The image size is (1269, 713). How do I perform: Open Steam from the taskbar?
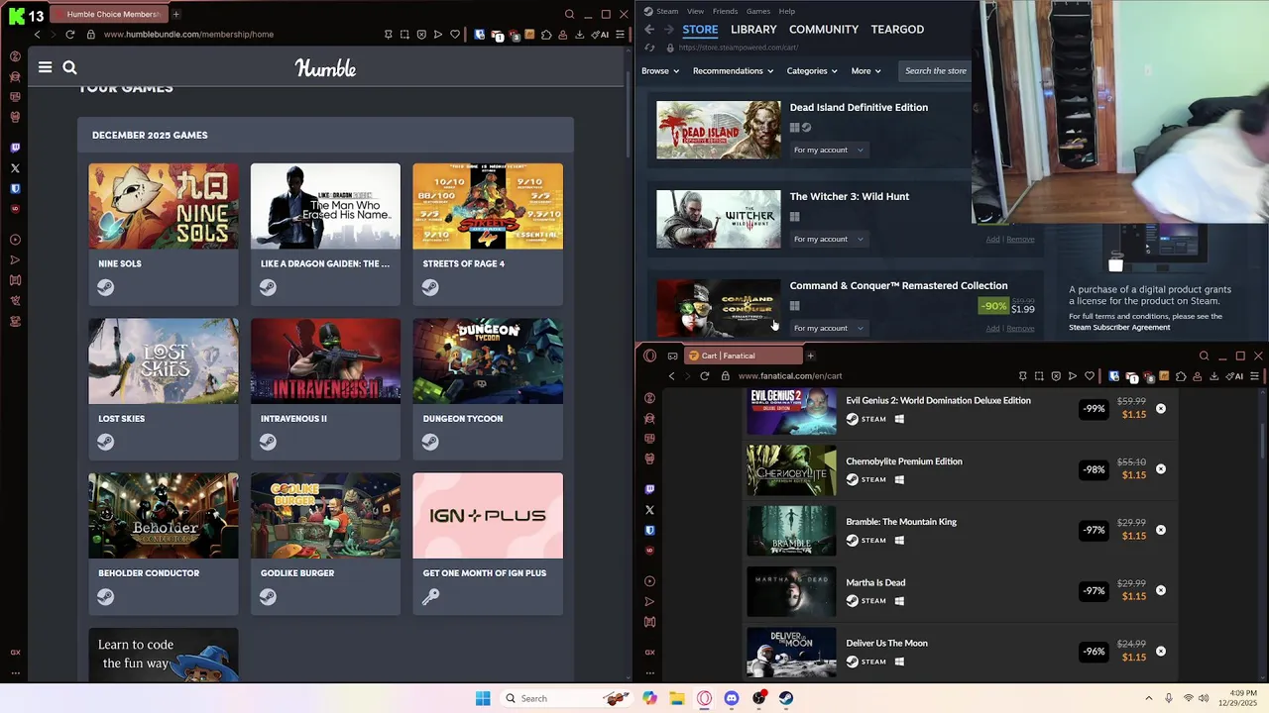(786, 698)
